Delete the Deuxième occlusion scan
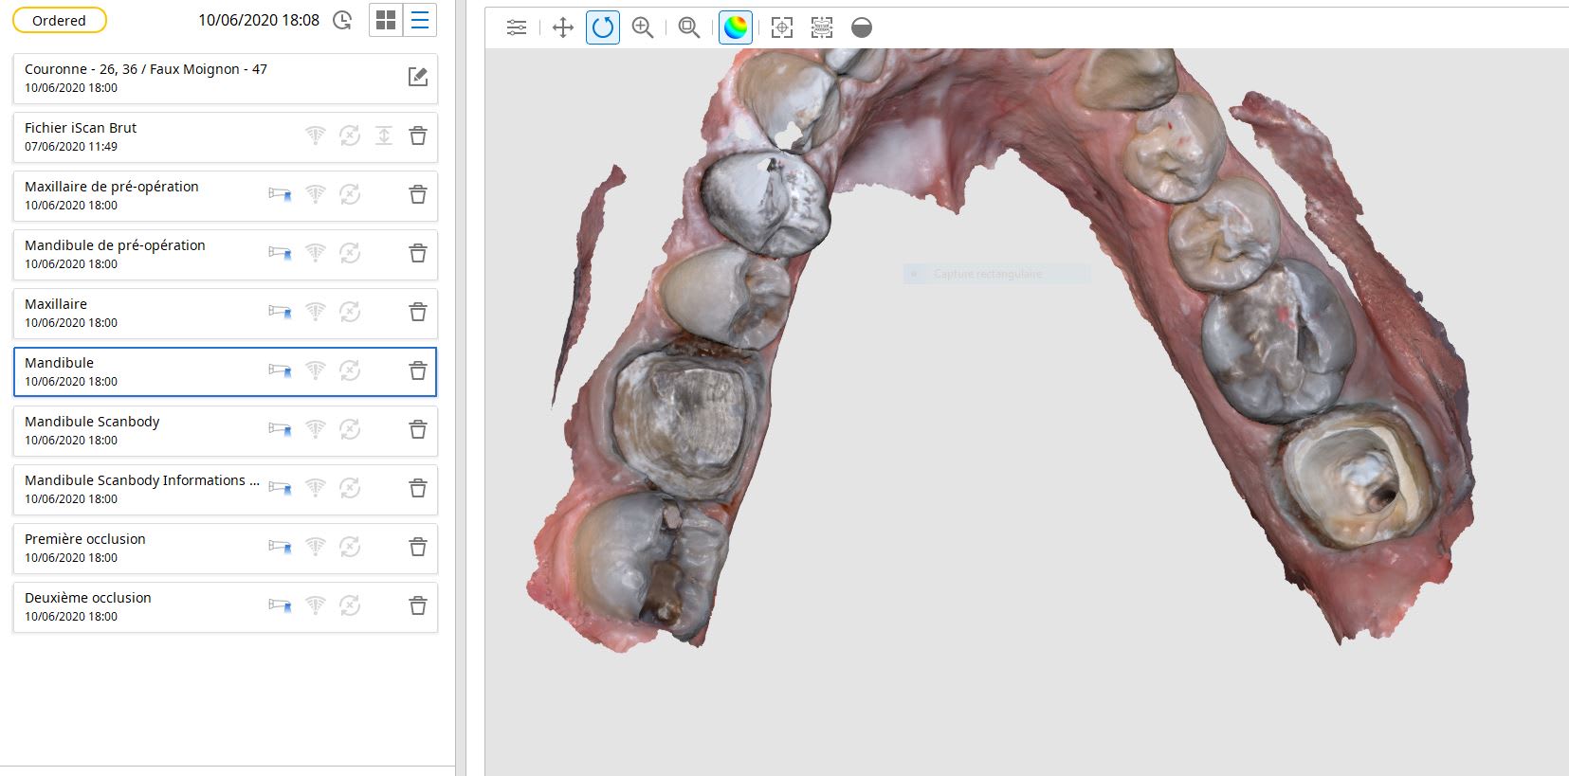Image resolution: width=1569 pixels, height=776 pixels. [x=417, y=606]
